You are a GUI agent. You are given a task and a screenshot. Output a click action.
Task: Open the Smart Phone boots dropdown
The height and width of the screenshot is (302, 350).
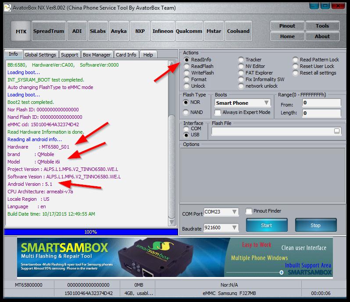266,103
